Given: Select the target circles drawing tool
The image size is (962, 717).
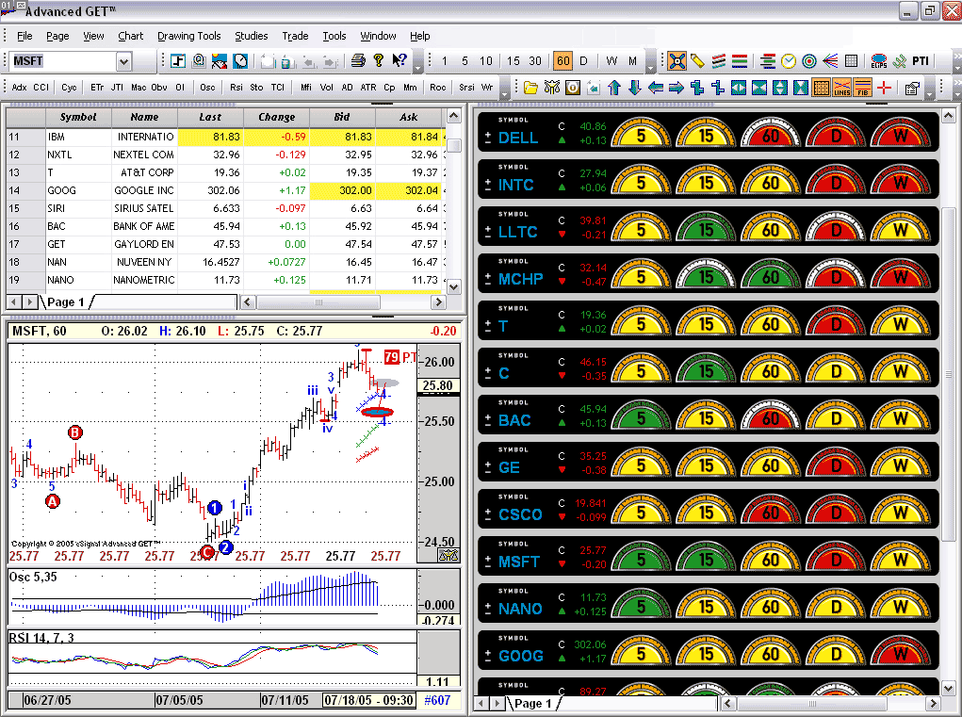Looking at the screenshot, I should pos(809,61).
